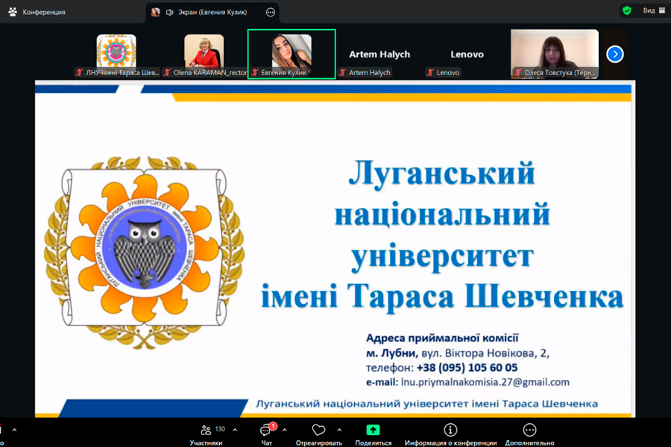Click muted mic icon beside Олеся Товстуха
This screenshot has width=671, height=447.
pyautogui.click(x=518, y=73)
